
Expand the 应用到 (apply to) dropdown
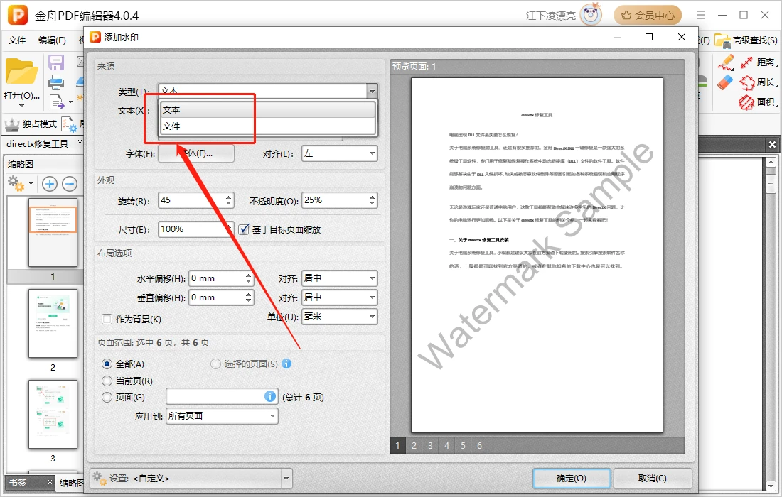tap(222, 416)
